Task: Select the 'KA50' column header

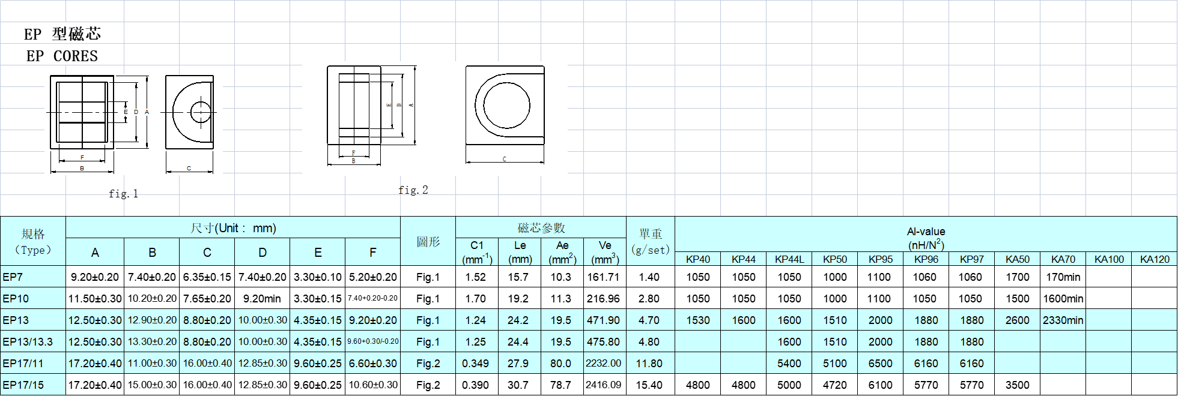Action: [1018, 259]
